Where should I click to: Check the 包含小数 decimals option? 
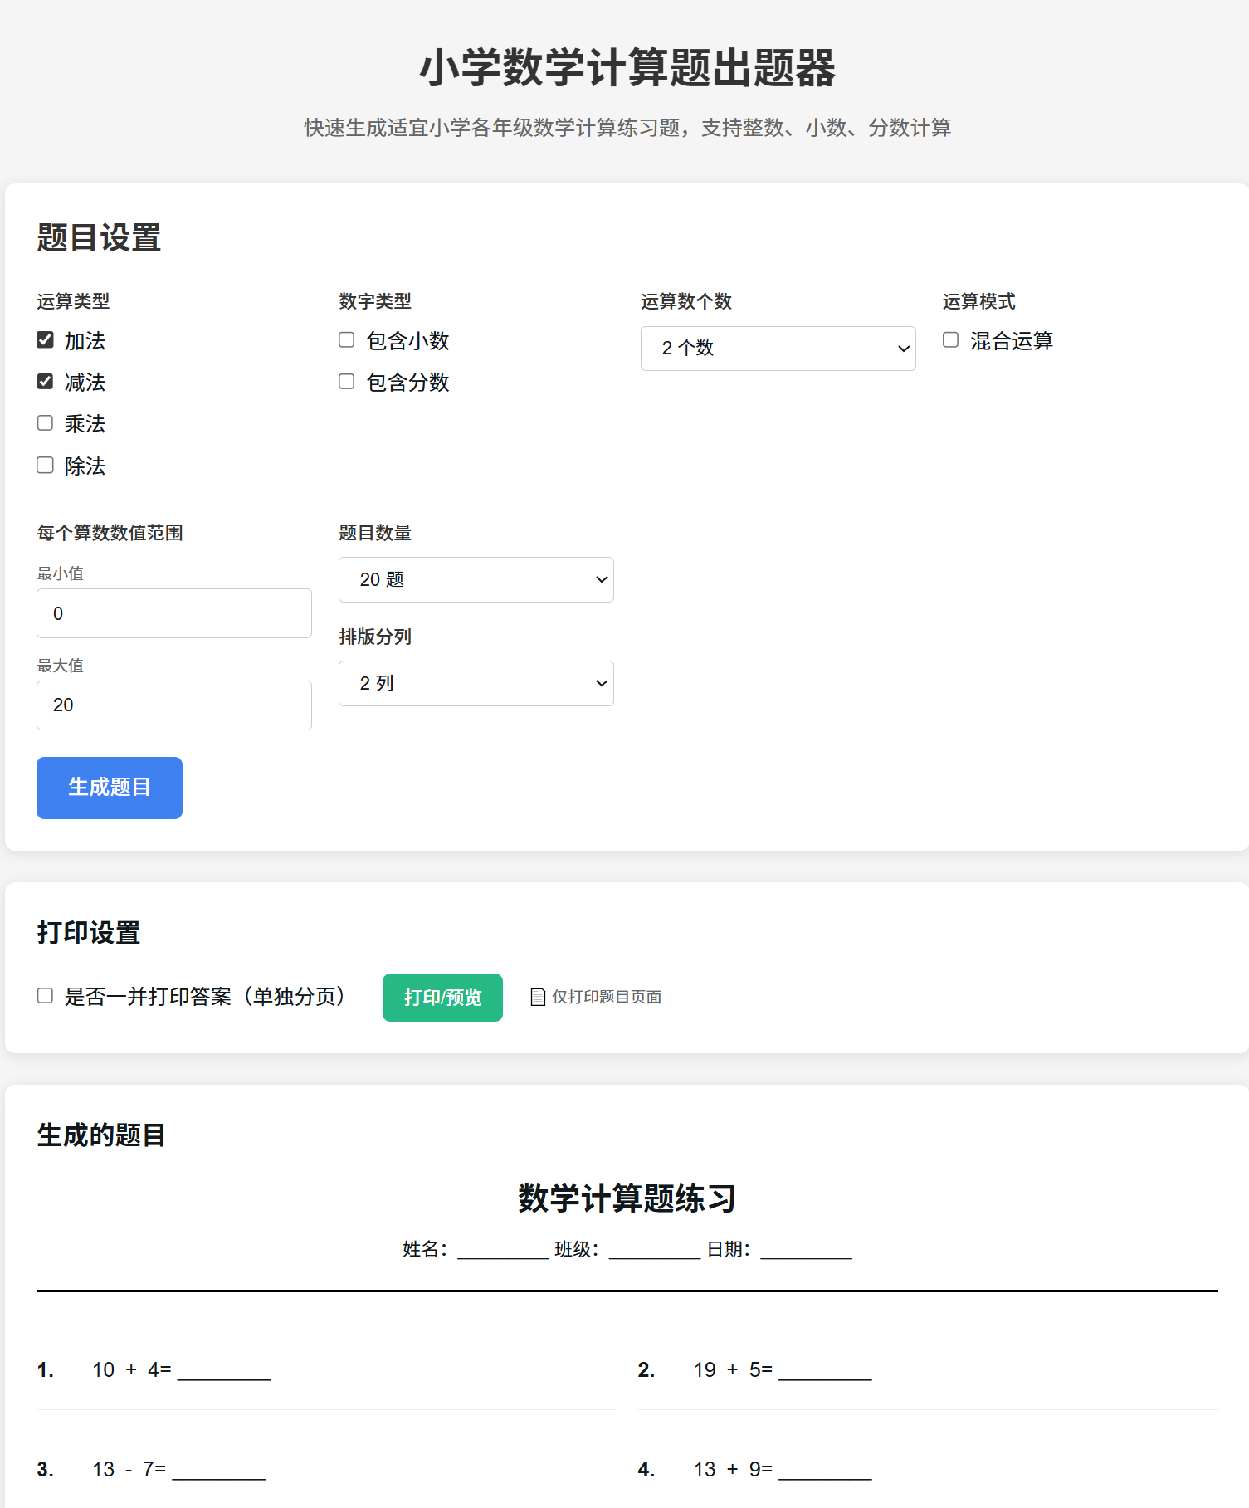(x=347, y=340)
